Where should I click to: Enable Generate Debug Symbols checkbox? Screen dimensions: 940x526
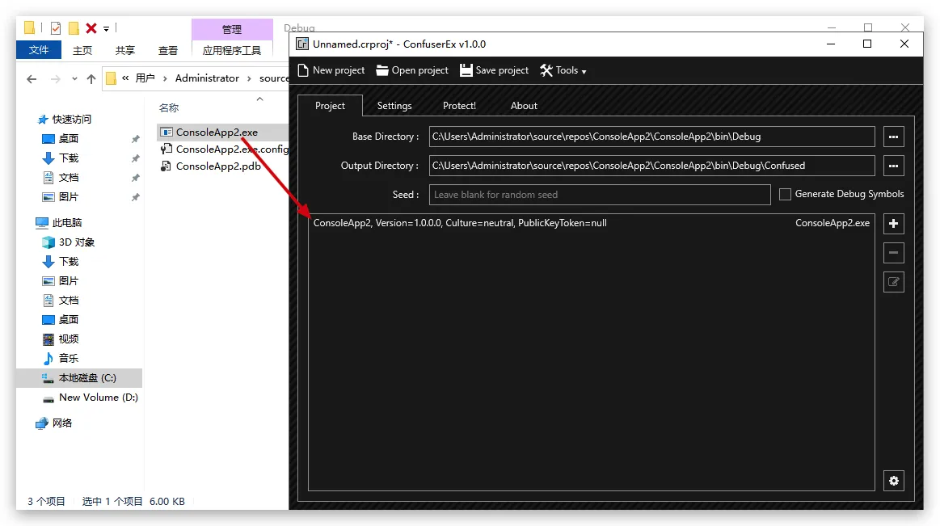coord(785,195)
